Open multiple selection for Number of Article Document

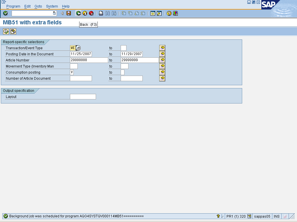coord(162,78)
